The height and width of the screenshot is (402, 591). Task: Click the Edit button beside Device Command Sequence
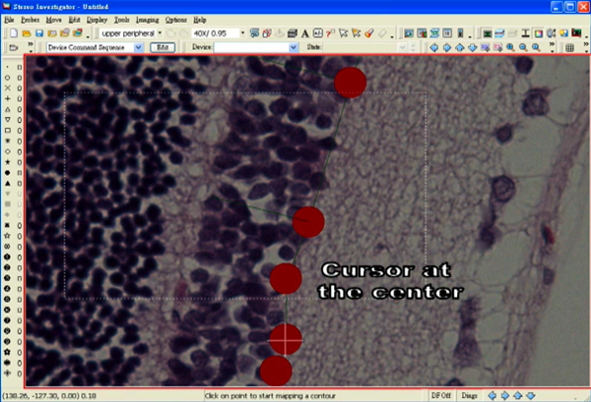164,47
